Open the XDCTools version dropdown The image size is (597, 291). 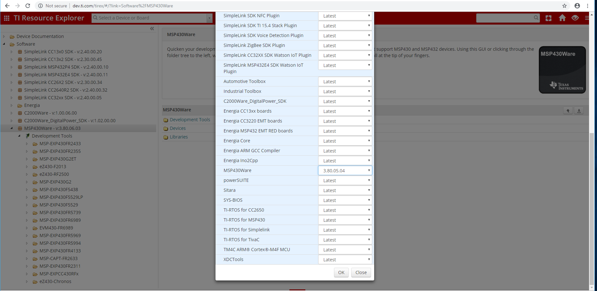pos(345,260)
